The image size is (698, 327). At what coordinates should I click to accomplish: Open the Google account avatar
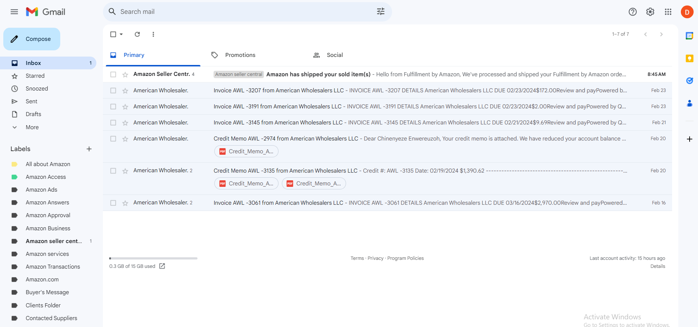[687, 12]
